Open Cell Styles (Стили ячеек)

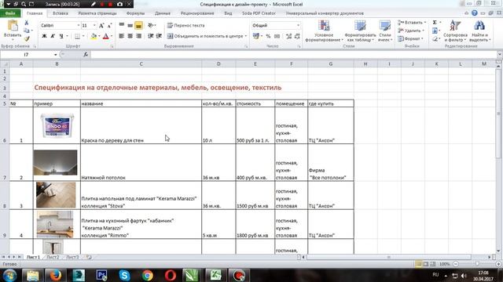384,31
